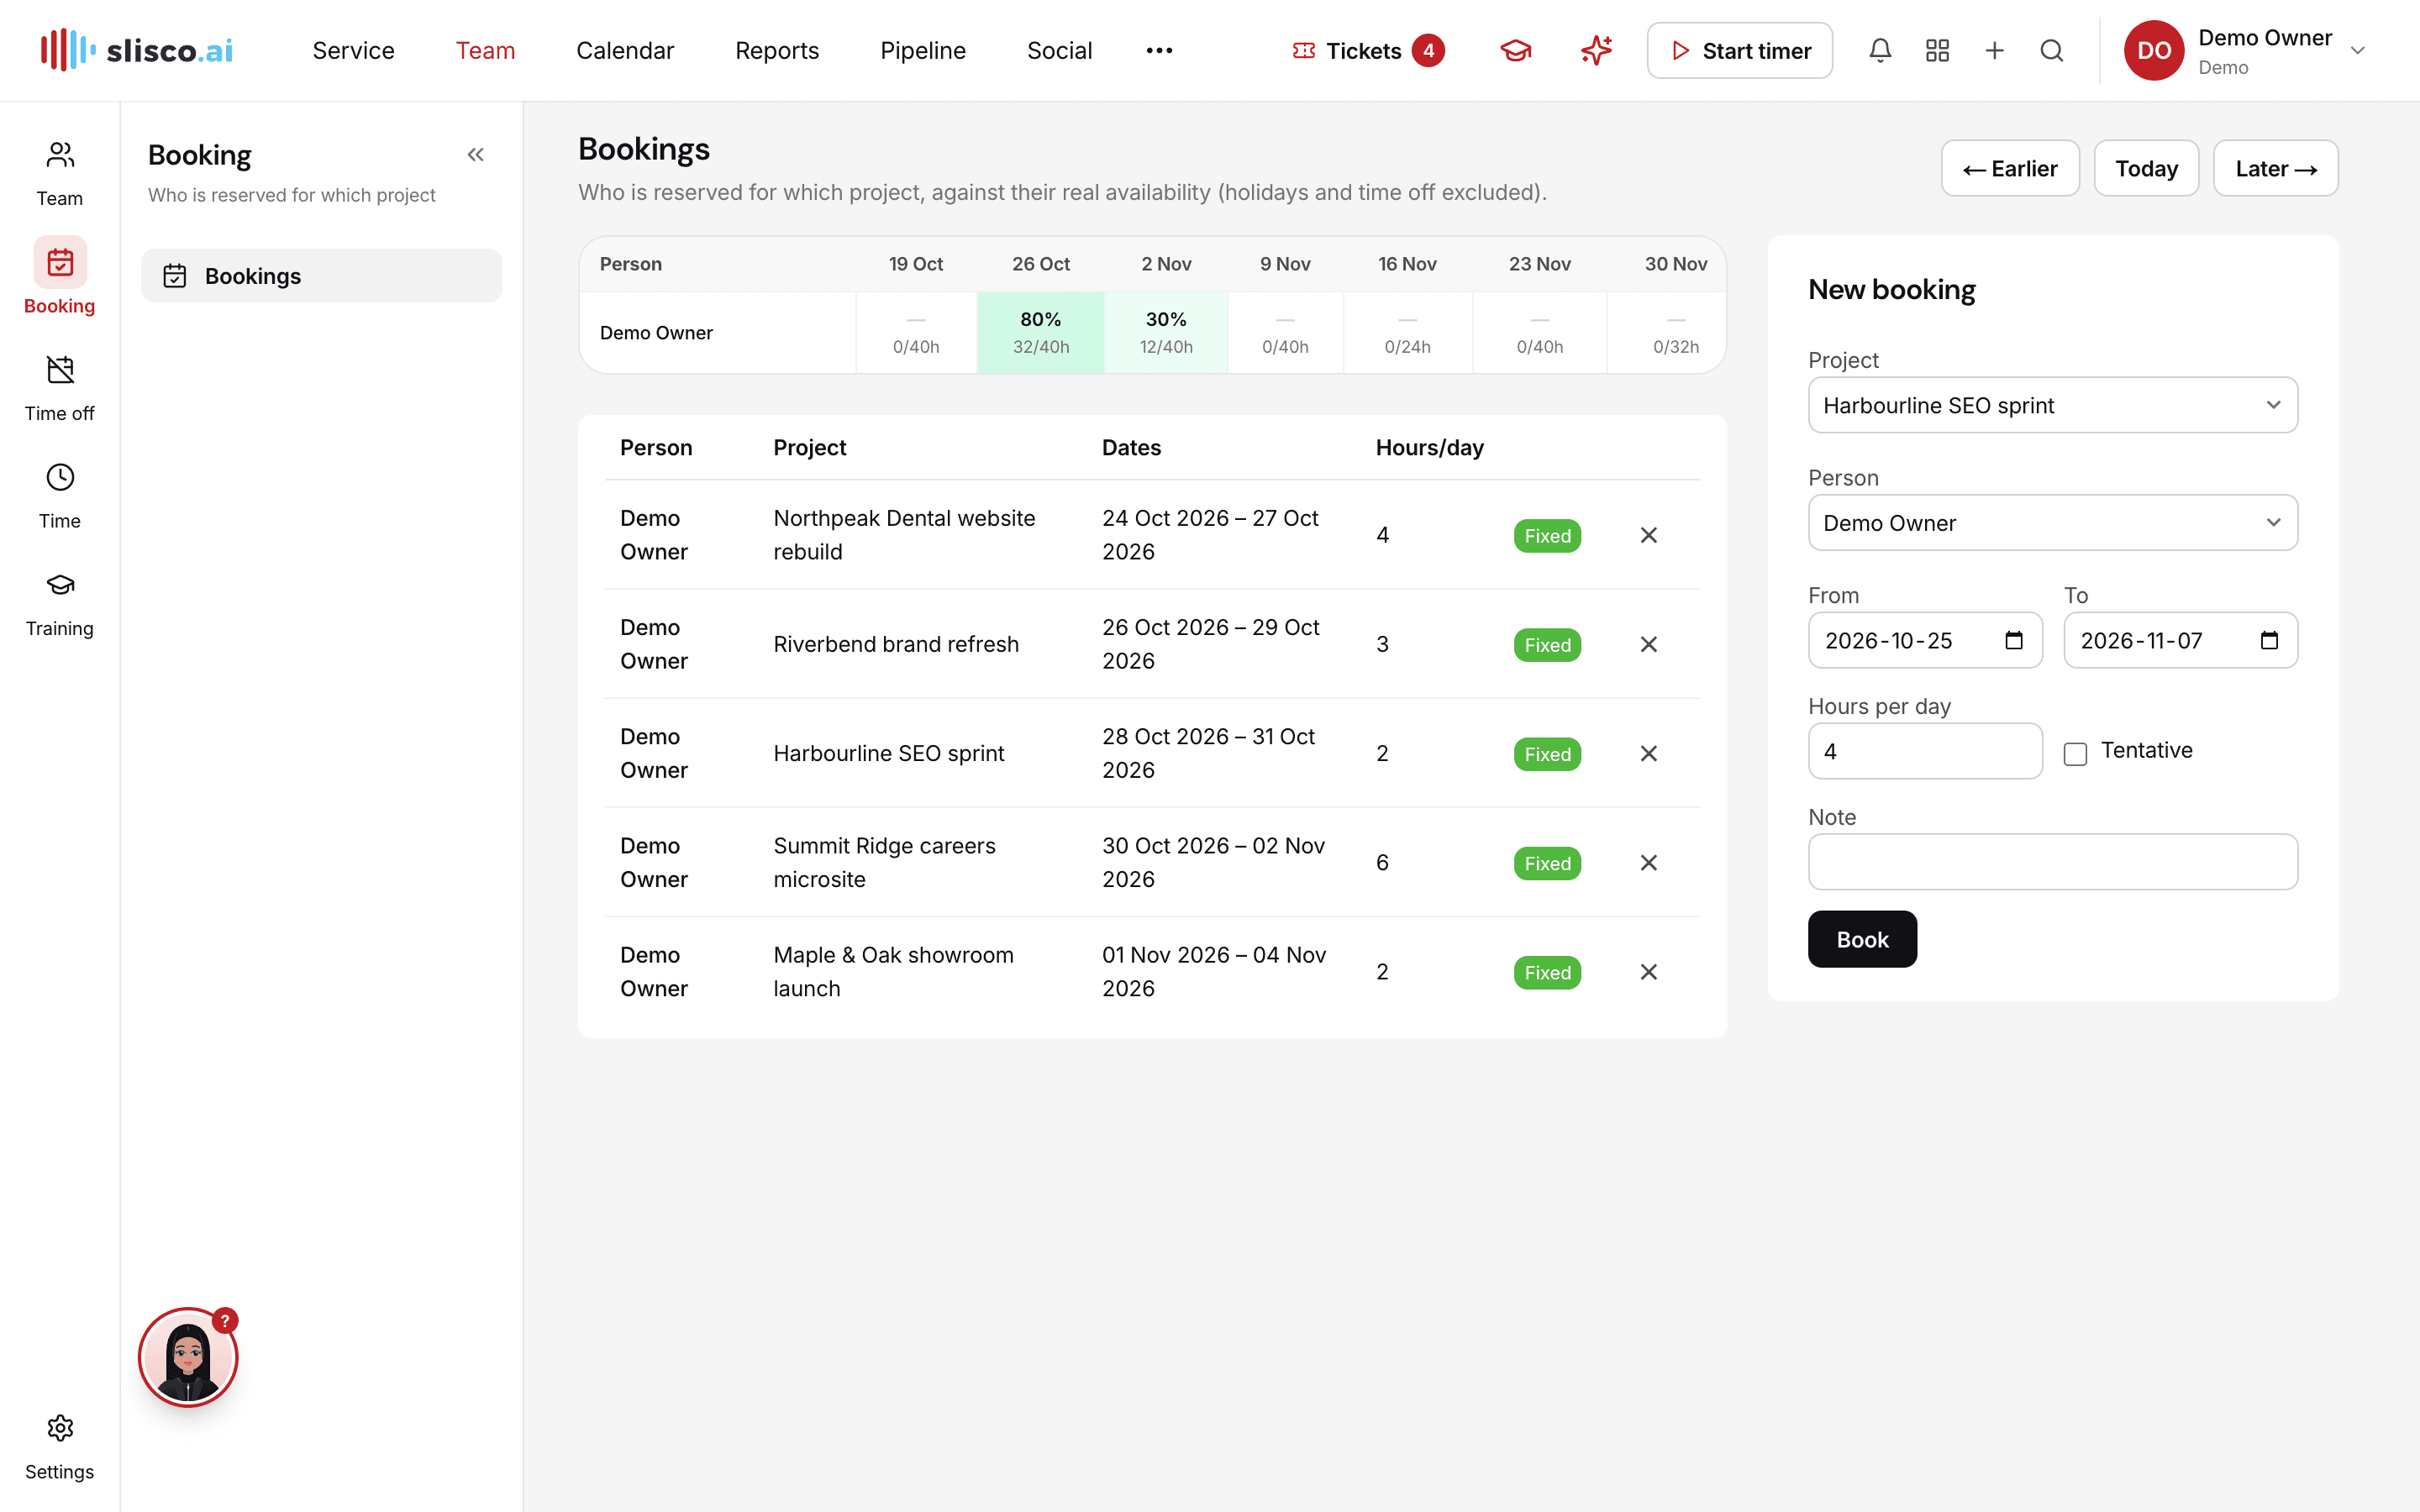Open the Calendar menu
The image size is (2420, 1512).
coord(625,50)
